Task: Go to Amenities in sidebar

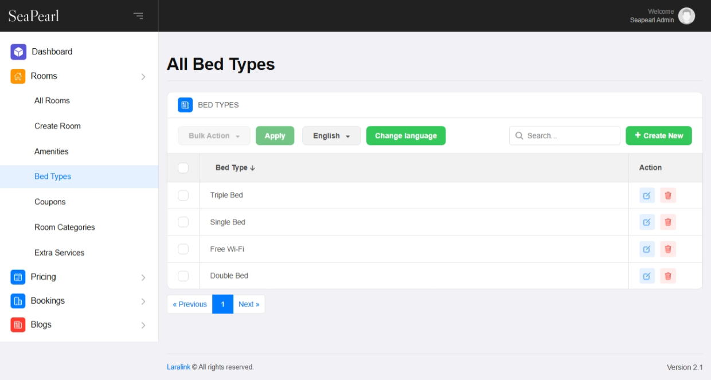Action: pos(52,151)
